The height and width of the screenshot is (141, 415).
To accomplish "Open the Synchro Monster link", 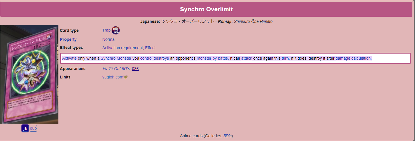I will [x=116, y=58].
